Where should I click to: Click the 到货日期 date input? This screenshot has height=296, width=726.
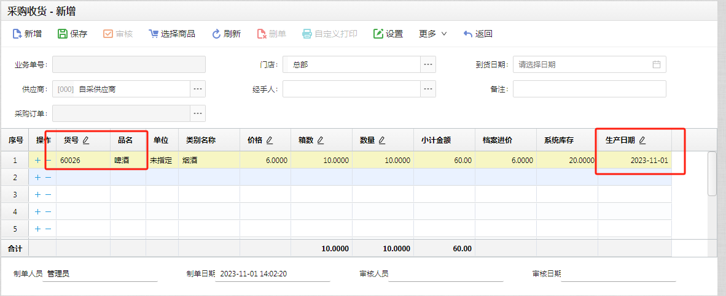[590, 64]
